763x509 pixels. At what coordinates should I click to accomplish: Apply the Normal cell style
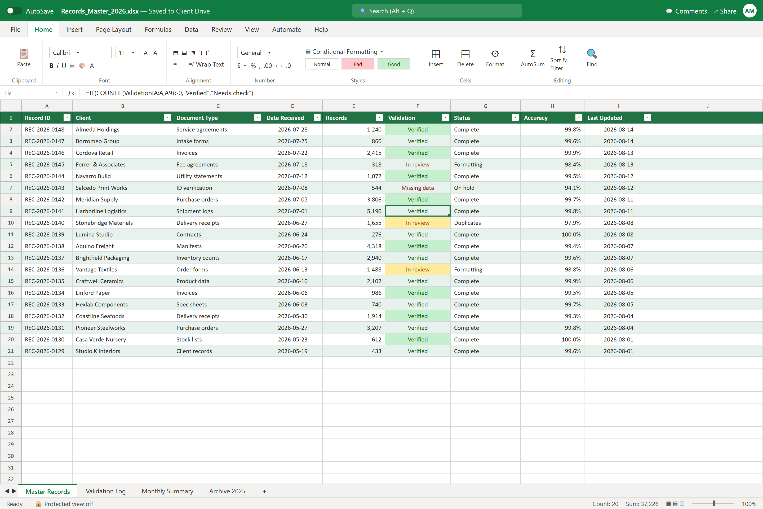point(322,64)
